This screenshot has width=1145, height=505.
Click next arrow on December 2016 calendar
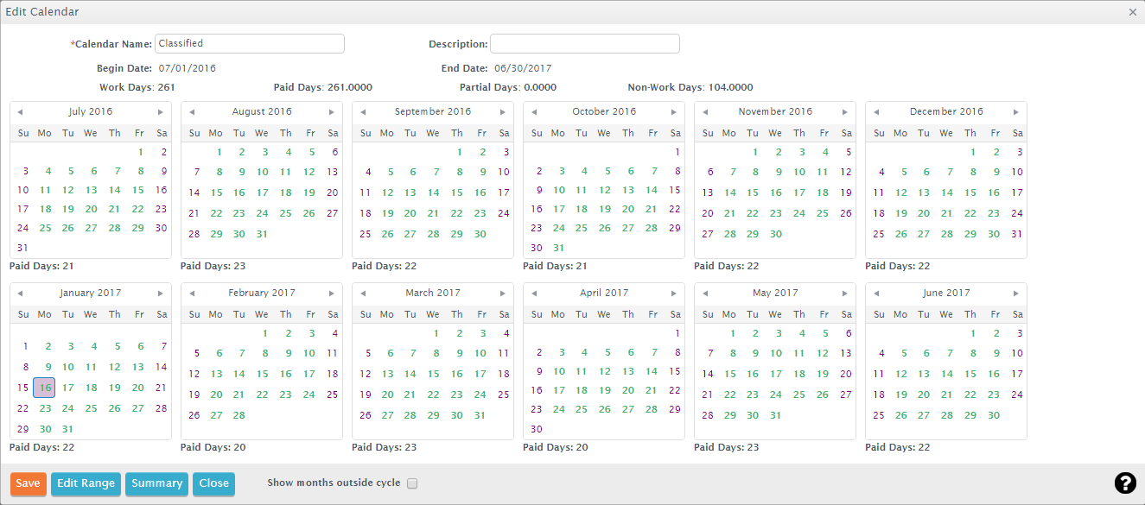(x=1015, y=112)
